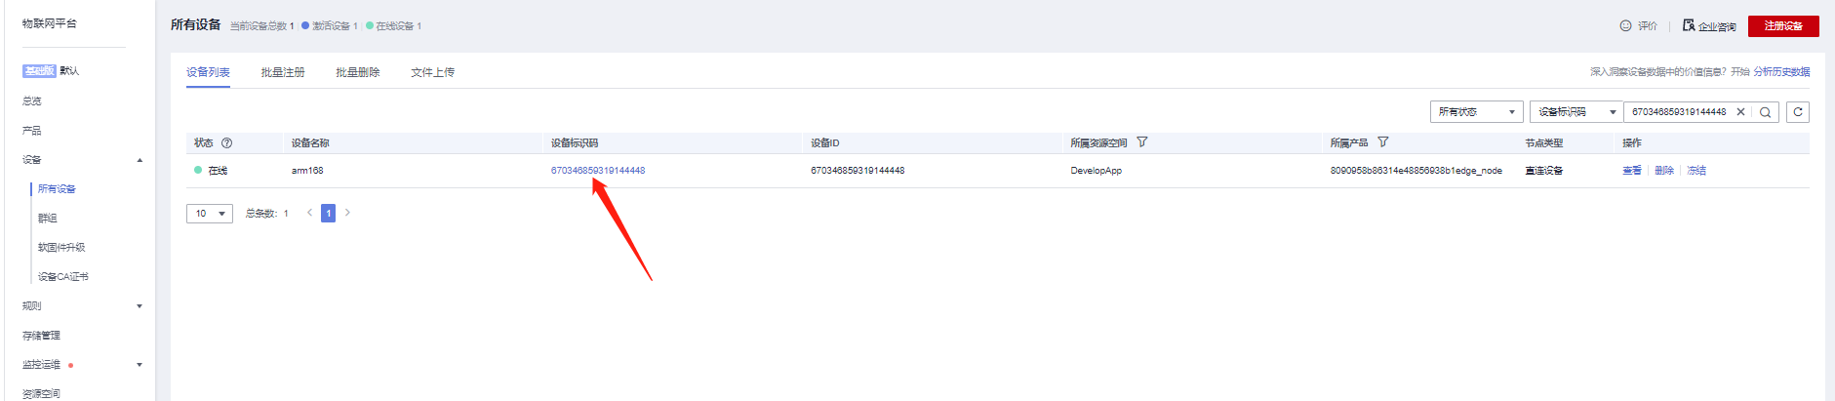Open the 设备标识码 search-type dropdown
The image size is (1835, 401).
[1576, 112]
